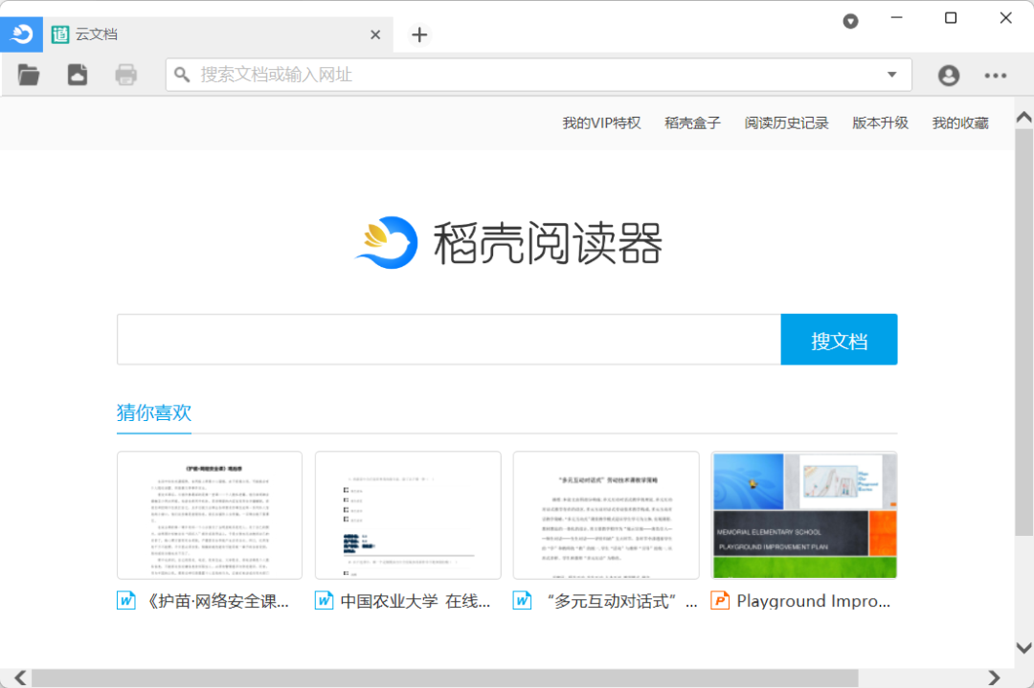Image resolution: width=1034 pixels, height=688 pixels.
Task: Open the Playground Improvement presentation thumbnail
Action: coord(804,515)
